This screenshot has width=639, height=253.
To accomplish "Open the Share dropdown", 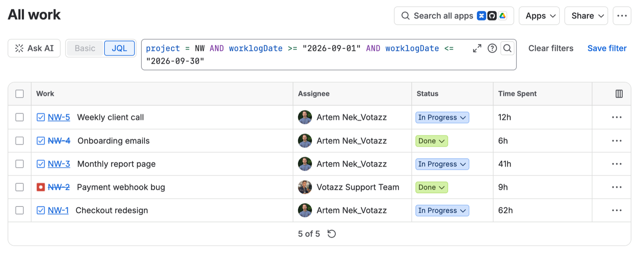I will [x=586, y=16].
